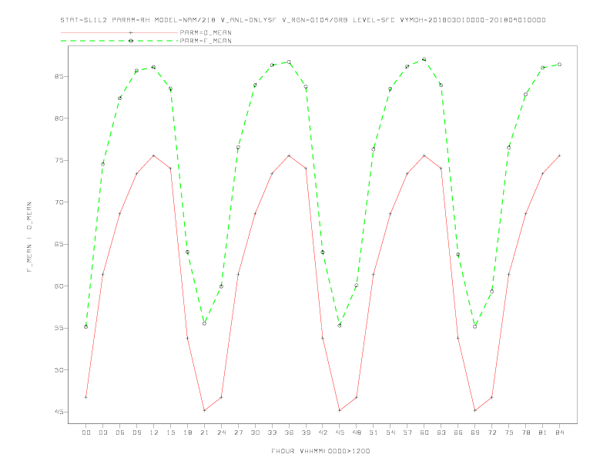
Task: Select the red O_MEAN peak marker at hour 60
Action: [424, 155]
